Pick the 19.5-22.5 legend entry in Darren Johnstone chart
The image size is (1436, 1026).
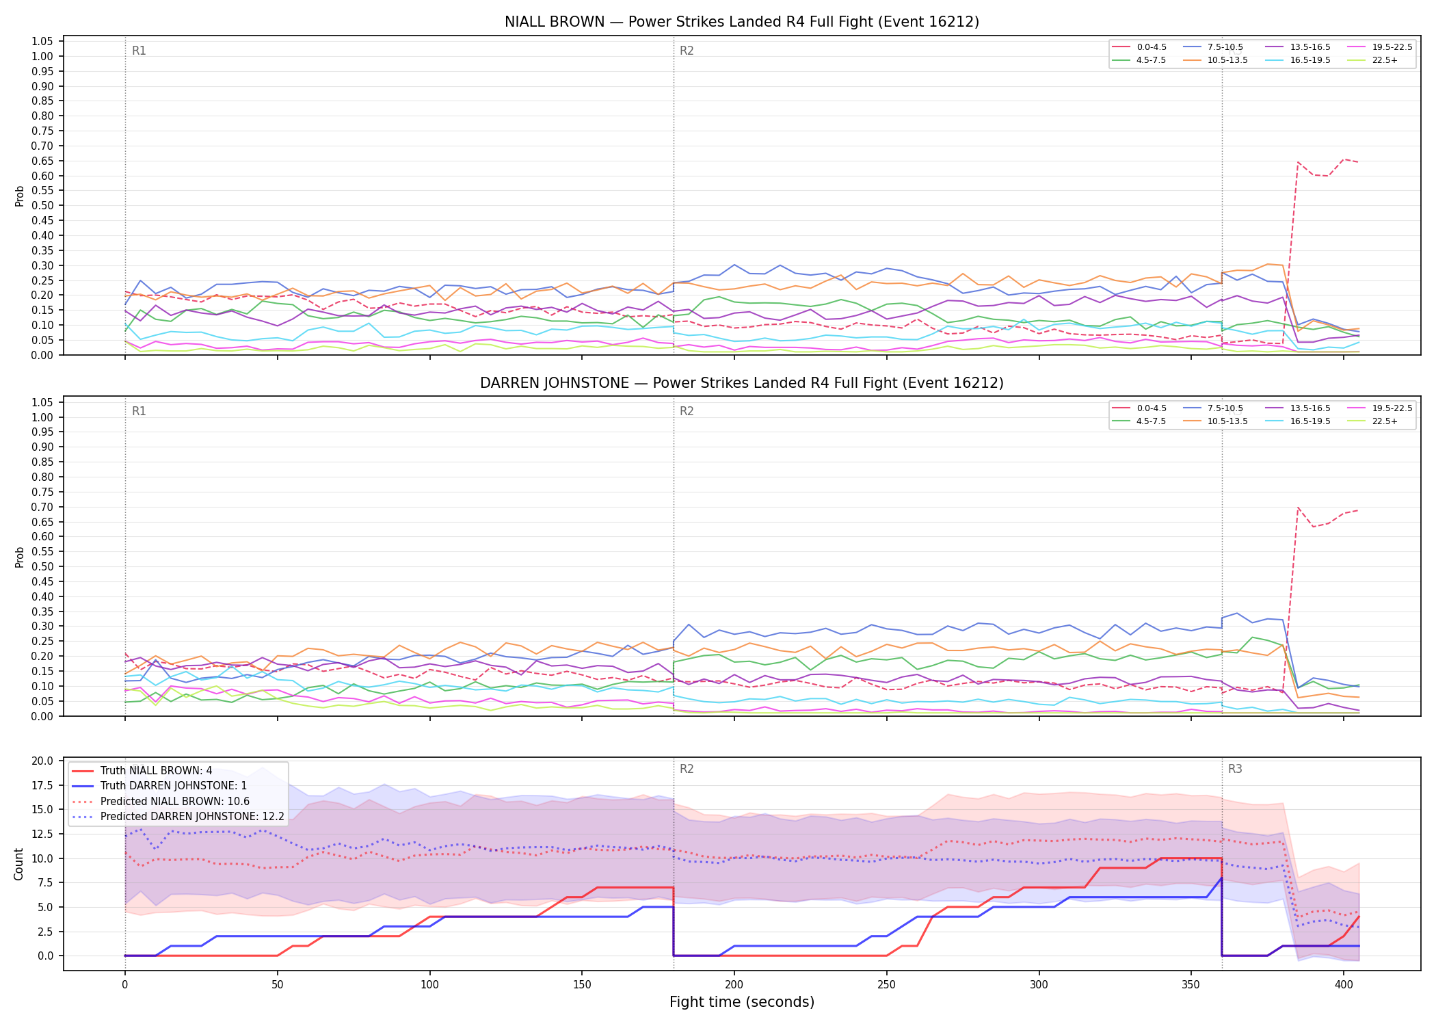(x=1381, y=408)
